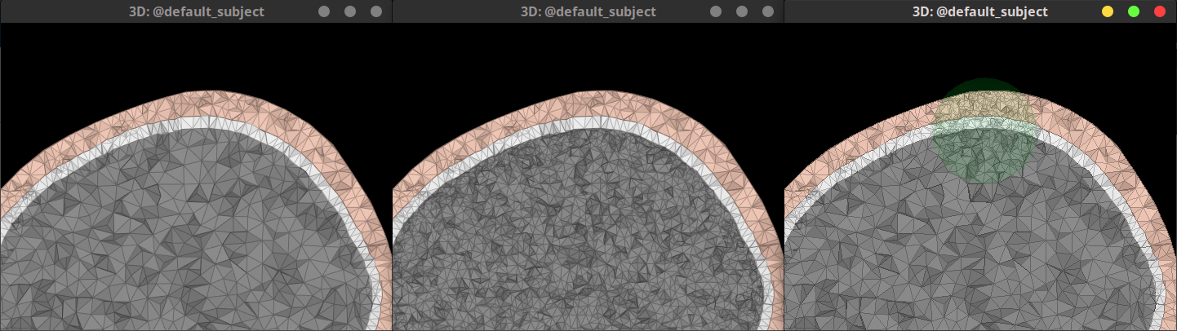Click the third gray button in middle window title bar
This screenshot has width=1177, height=331.
[x=768, y=11]
